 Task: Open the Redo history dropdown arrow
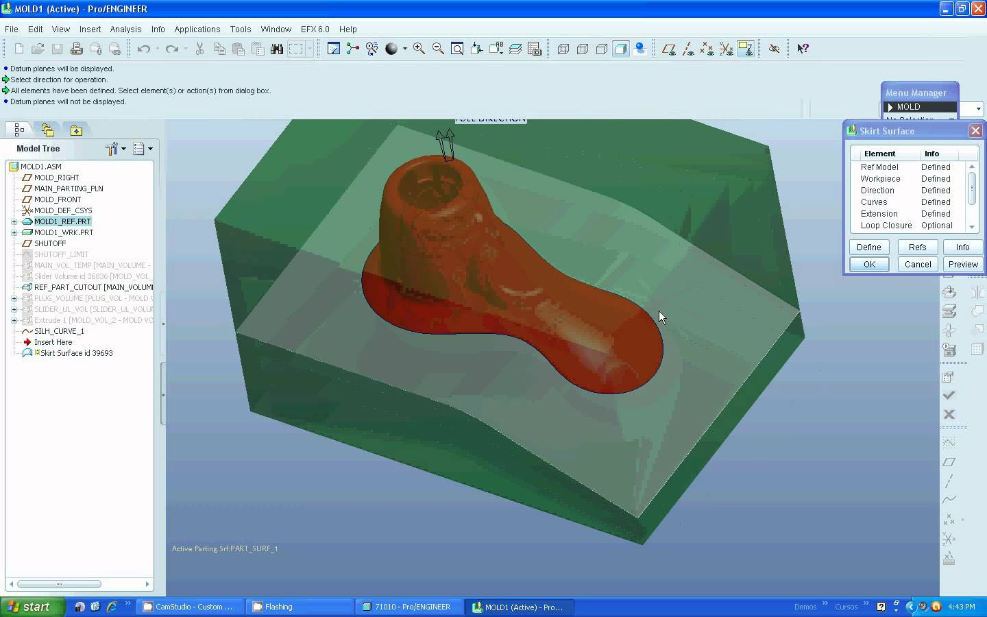[x=185, y=49]
